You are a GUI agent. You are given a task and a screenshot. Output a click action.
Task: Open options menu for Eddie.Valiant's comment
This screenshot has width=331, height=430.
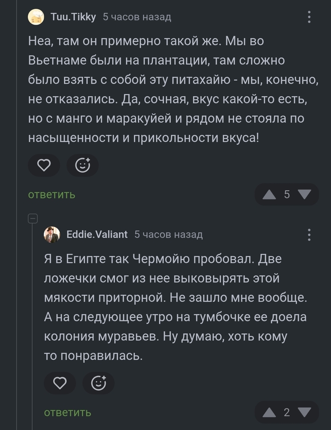(x=309, y=235)
